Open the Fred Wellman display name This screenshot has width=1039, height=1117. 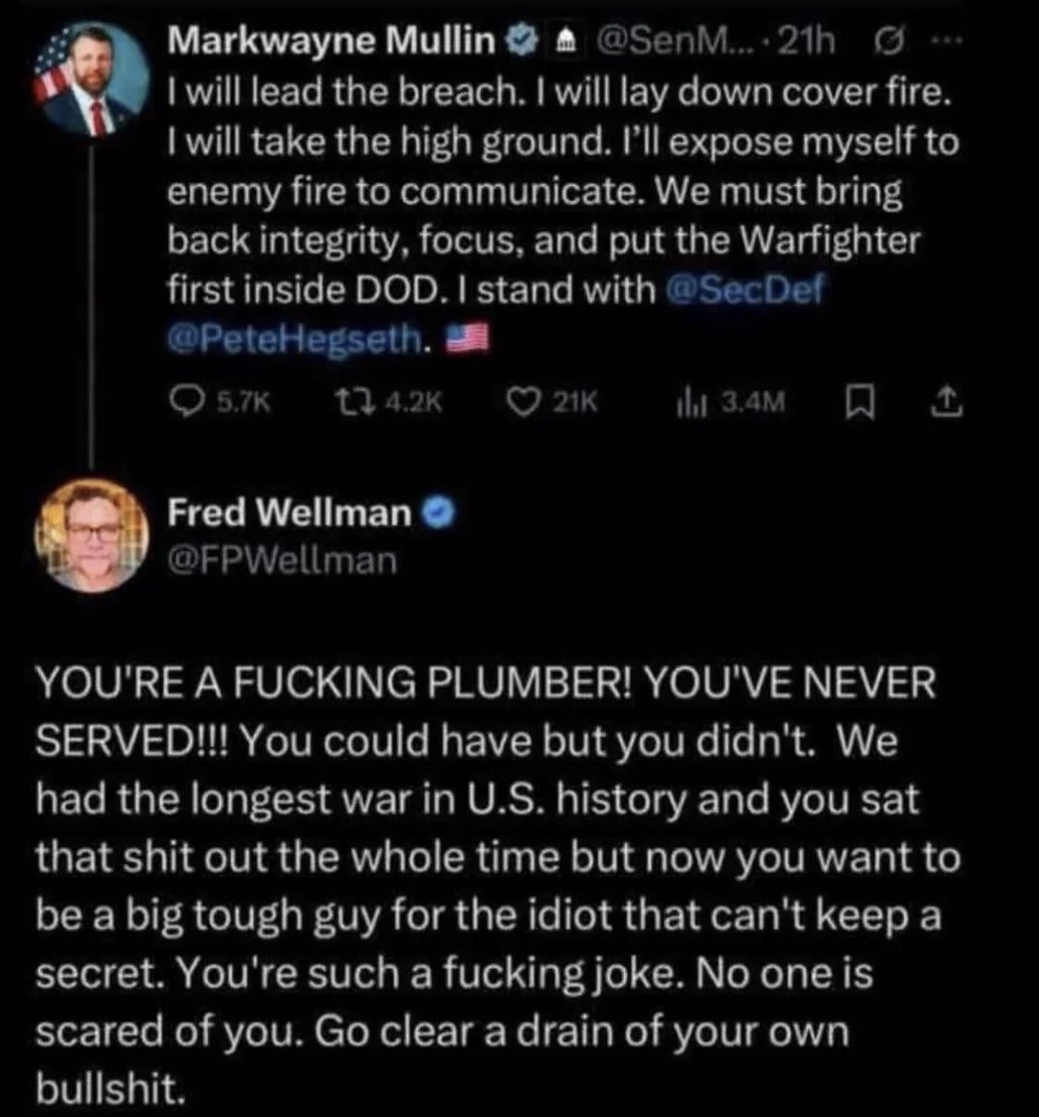[289, 512]
